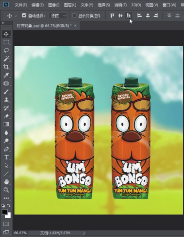Select the Gradient tool
This screenshot has width=184, height=237.
(x=6, y=124)
